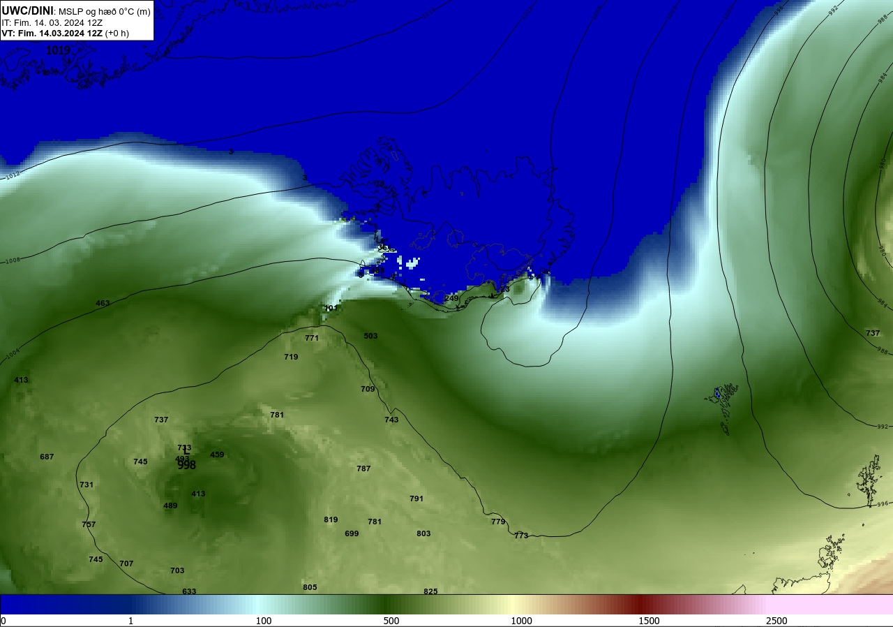Click the '249' value on Iceland's south coast
The height and width of the screenshot is (627, 893).
pos(451,298)
